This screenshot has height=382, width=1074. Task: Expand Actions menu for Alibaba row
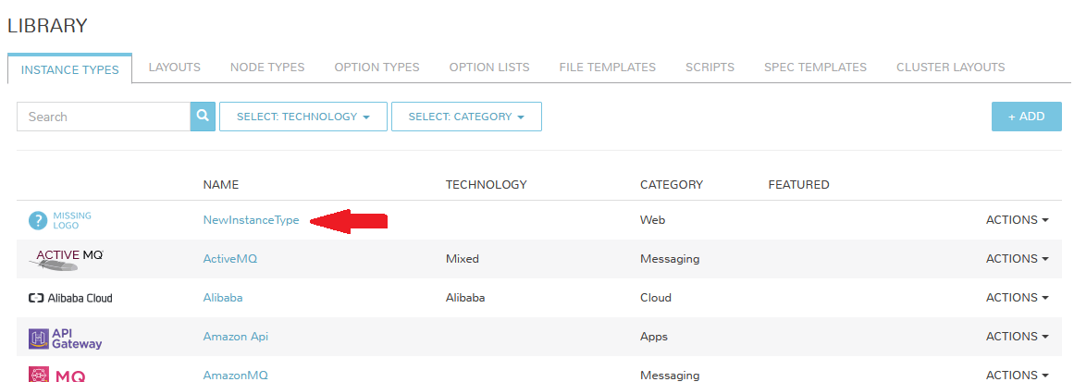pos(1017,298)
